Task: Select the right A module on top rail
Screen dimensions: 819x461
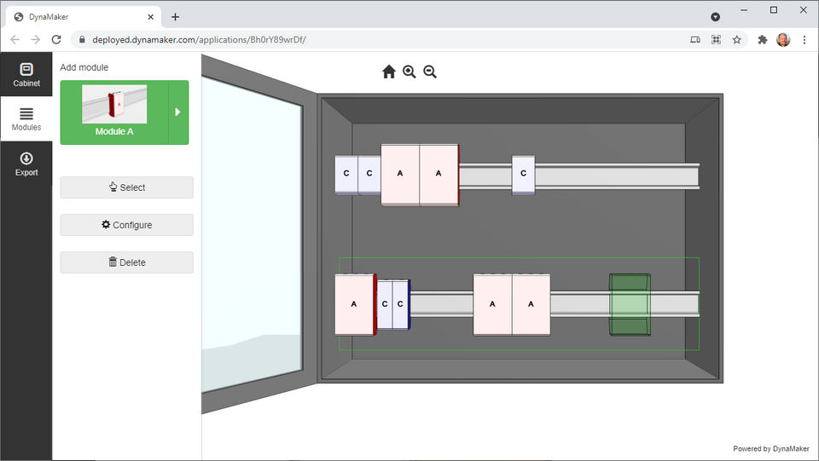Action: click(439, 174)
